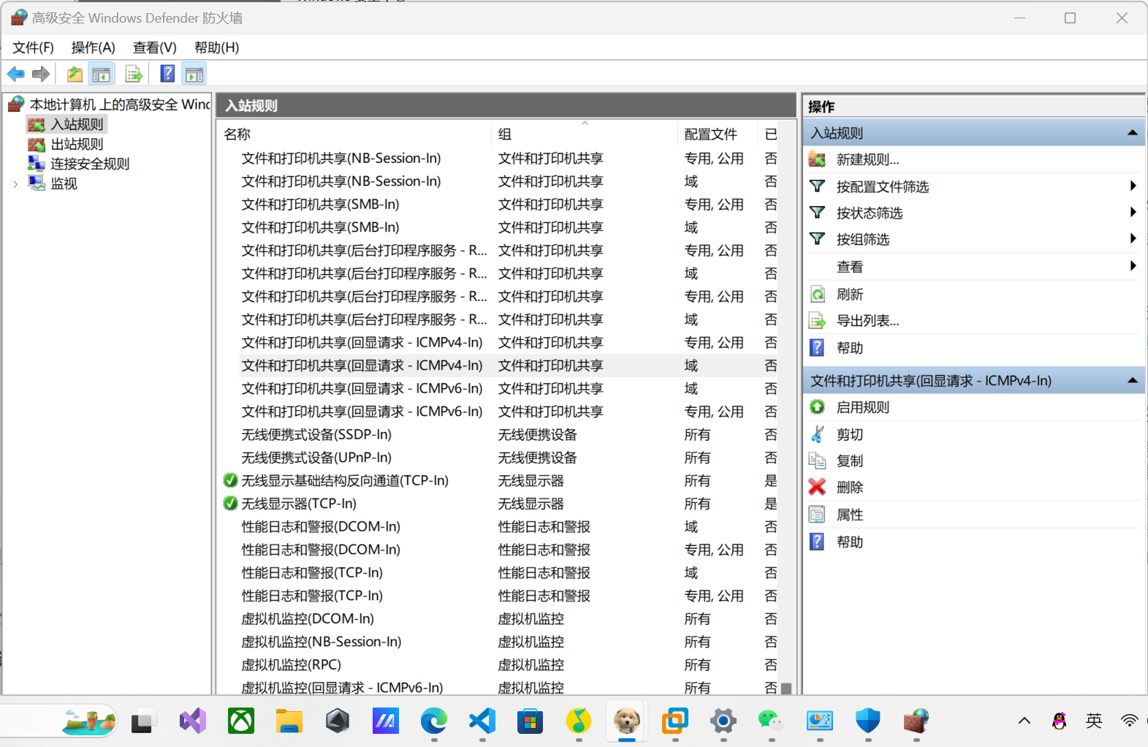Open WeChat from the taskbar
1148x747 pixels.
[x=771, y=721]
